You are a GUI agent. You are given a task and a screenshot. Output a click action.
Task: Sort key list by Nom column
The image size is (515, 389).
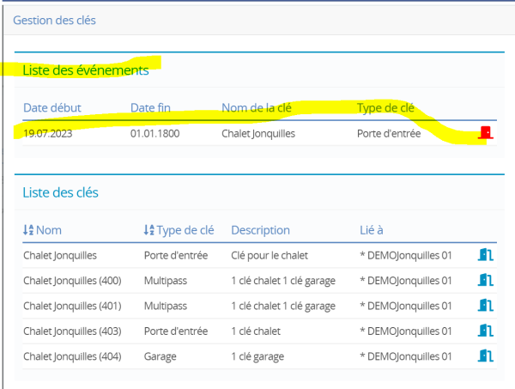click(49, 230)
